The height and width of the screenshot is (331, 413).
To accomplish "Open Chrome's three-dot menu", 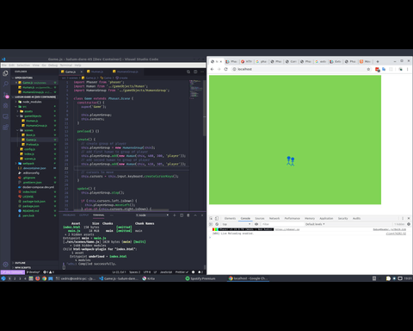I will coord(407,69).
